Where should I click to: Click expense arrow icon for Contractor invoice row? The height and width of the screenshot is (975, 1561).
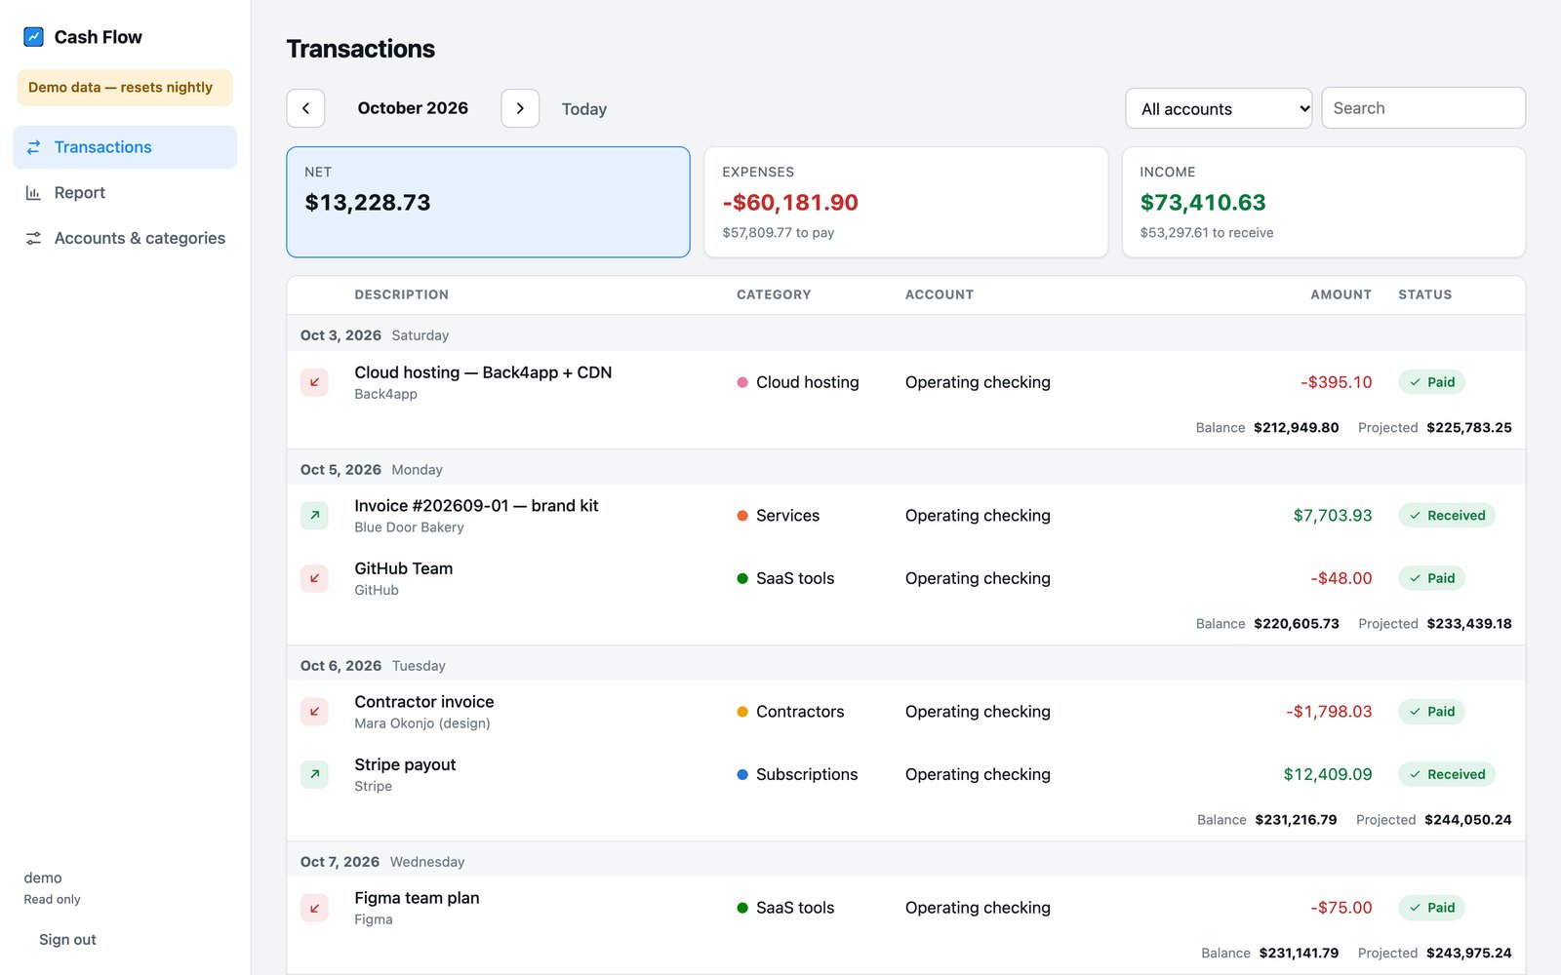[314, 712]
